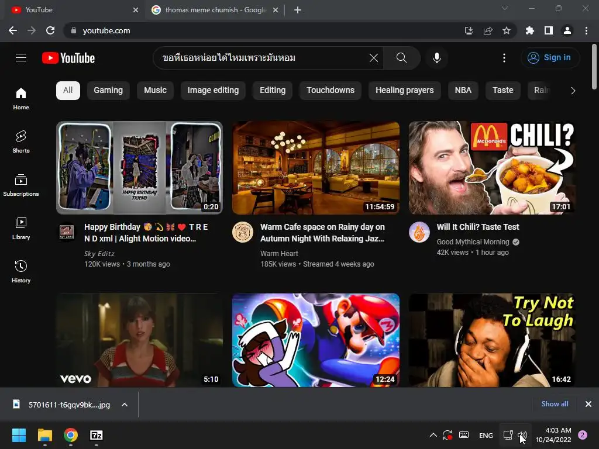The height and width of the screenshot is (449, 599).
Task: Open the Warm Heart channel avatar
Action: [243, 232]
